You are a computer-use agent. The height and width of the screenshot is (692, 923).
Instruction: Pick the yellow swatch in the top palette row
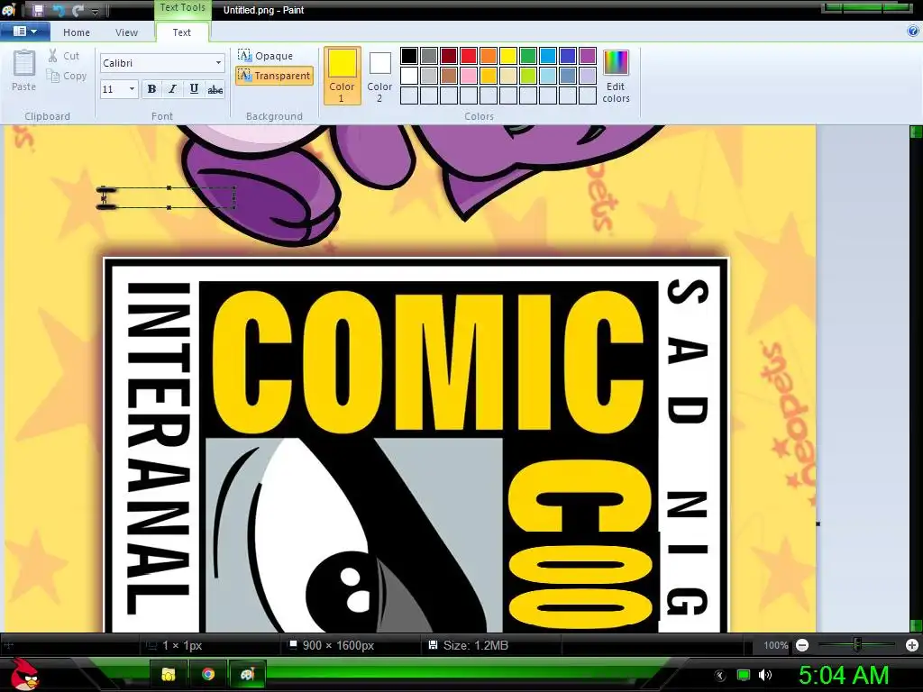point(508,56)
